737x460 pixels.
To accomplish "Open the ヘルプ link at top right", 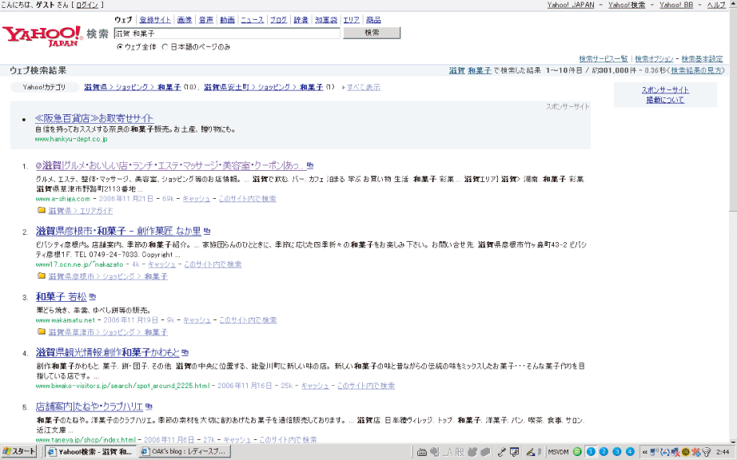I will [x=716, y=5].
